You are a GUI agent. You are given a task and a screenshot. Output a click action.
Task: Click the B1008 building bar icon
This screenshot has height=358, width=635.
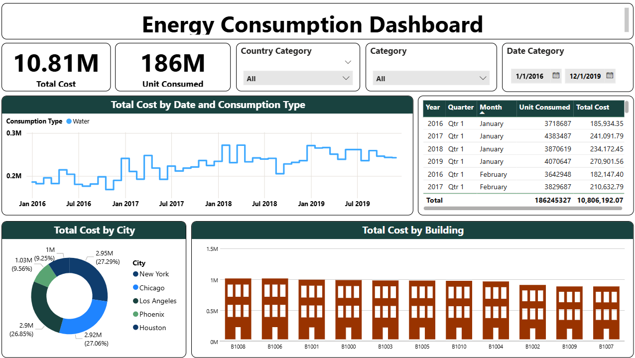[x=238, y=309]
